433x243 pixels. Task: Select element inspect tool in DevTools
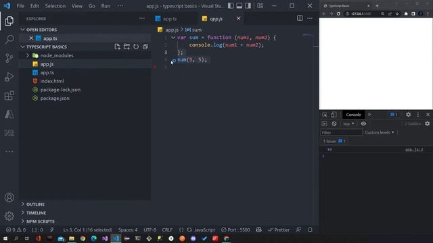[325, 115]
